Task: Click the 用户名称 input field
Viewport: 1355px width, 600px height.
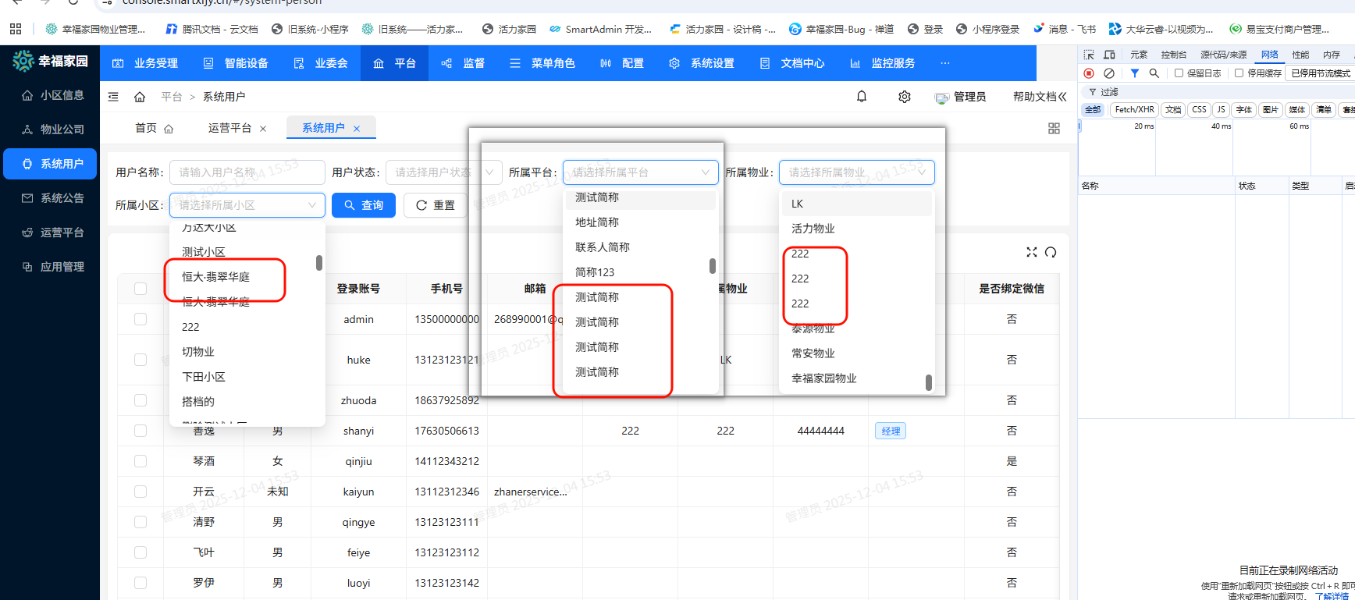Action: click(x=247, y=172)
